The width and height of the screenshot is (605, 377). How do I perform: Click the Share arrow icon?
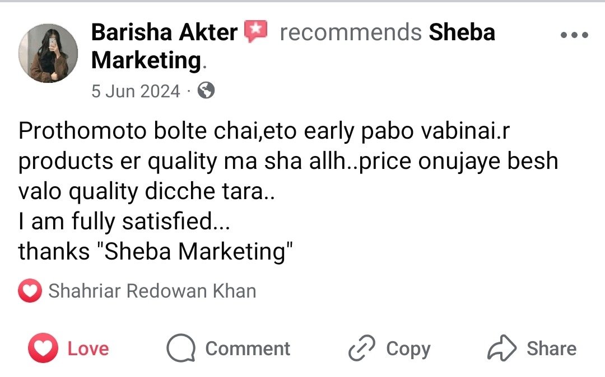(502, 348)
